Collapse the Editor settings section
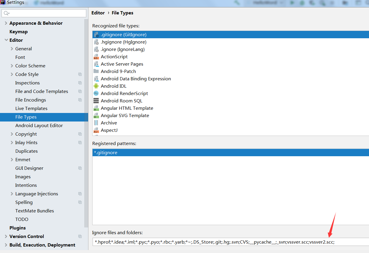 coord(6,40)
